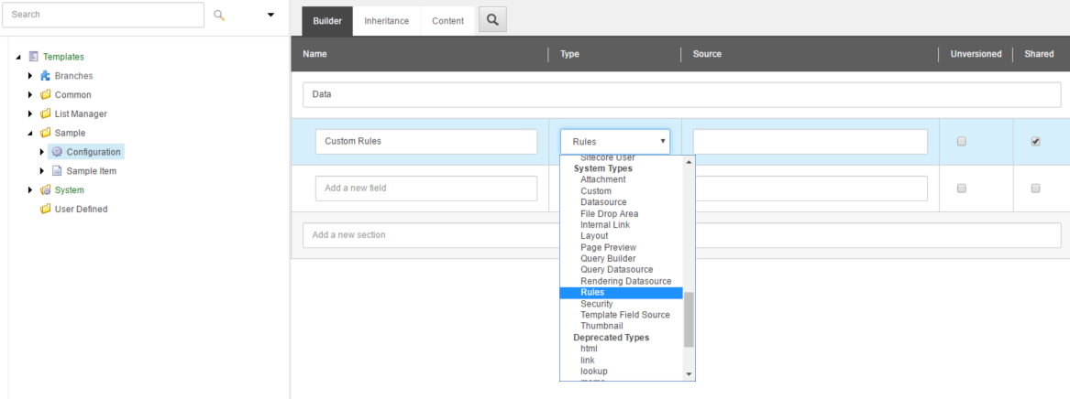Click the Source input for Custom Rules
The width and height of the screenshot is (1070, 399).
pos(810,142)
